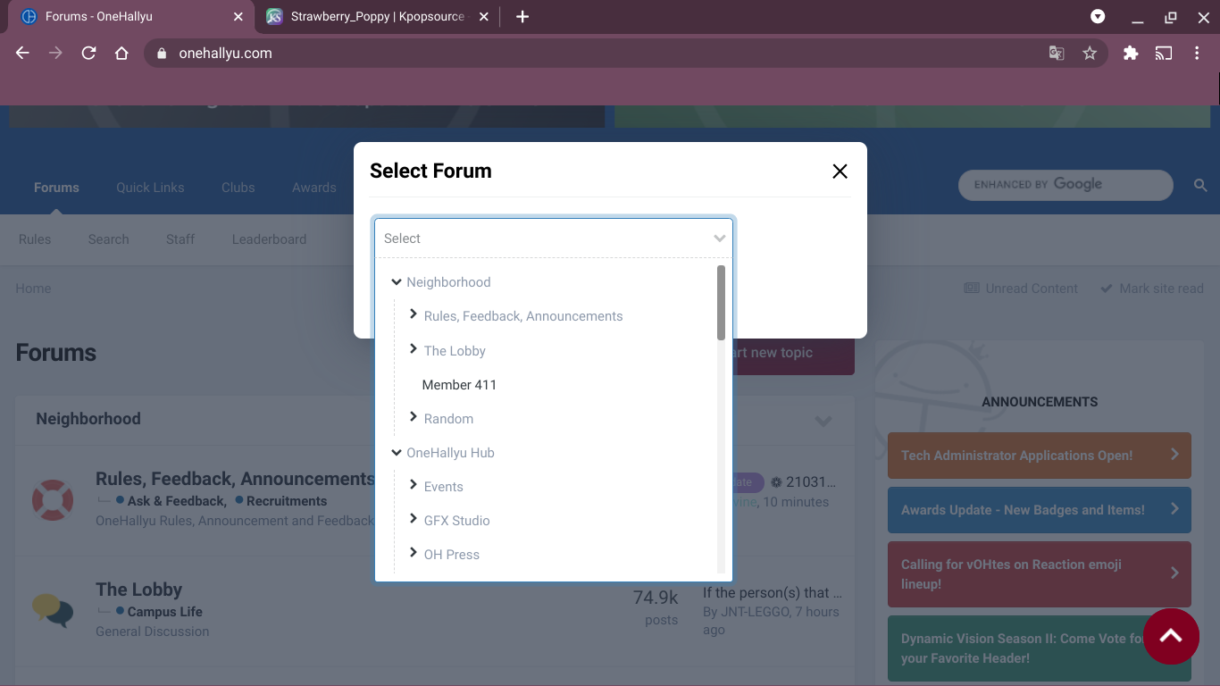This screenshot has width=1220, height=686.
Task: Expand The Lobby node in dropdown list
Action: pos(414,349)
